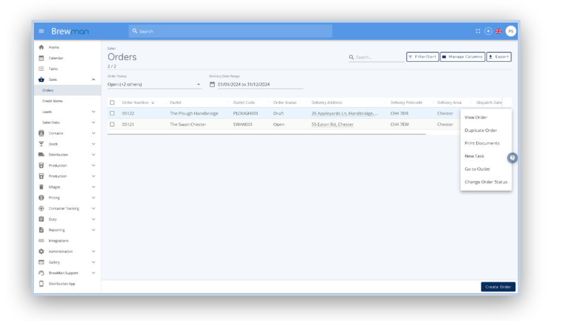The width and height of the screenshot is (572, 321).
Task: Click the Sales basket icon
Action: (41, 79)
